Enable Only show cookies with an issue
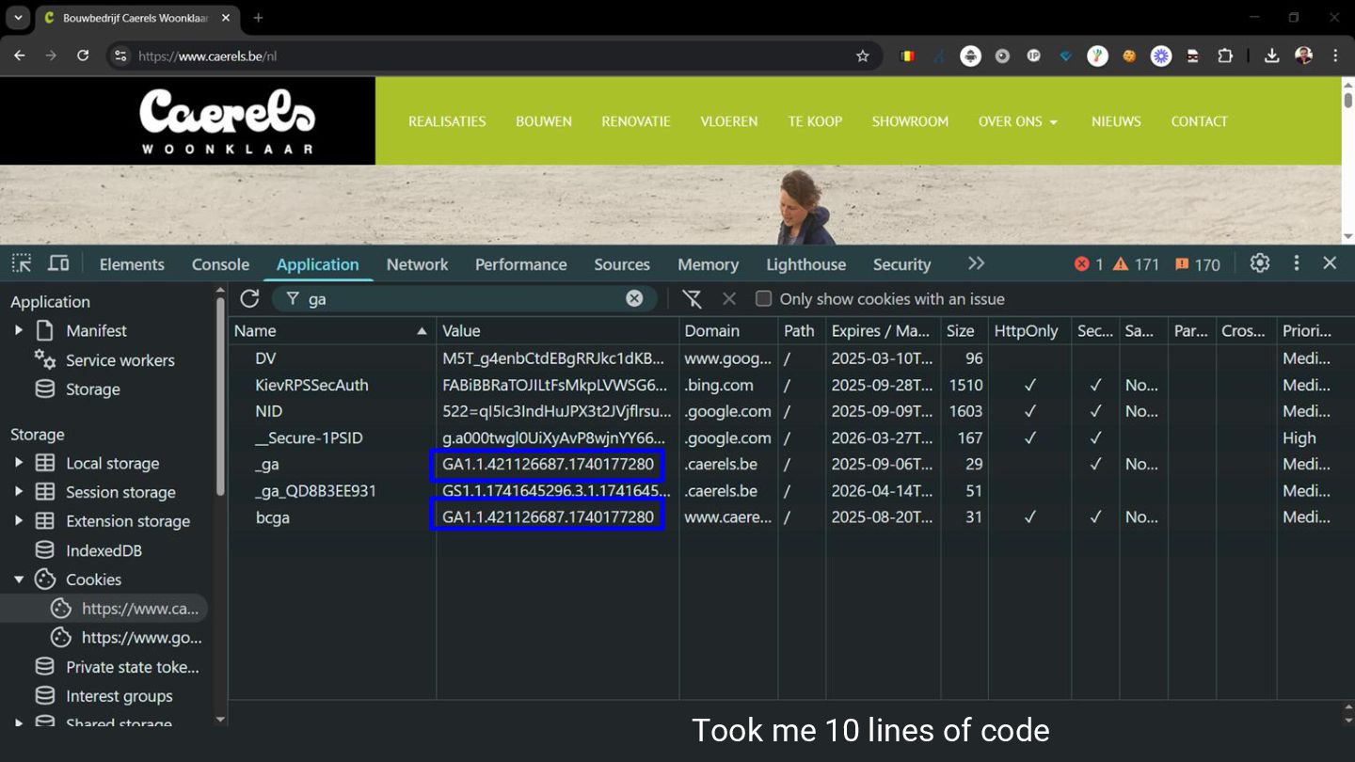 coord(763,298)
